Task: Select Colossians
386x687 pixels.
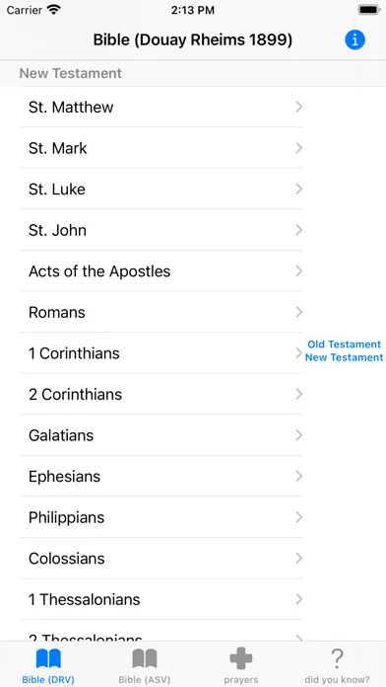Action: tap(161, 559)
